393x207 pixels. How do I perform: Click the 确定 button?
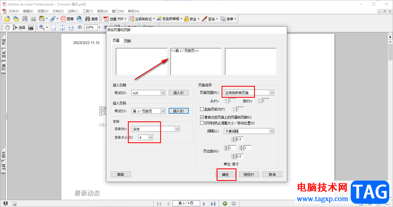(225, 175)
